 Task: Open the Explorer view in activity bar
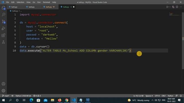pos(3,8)
